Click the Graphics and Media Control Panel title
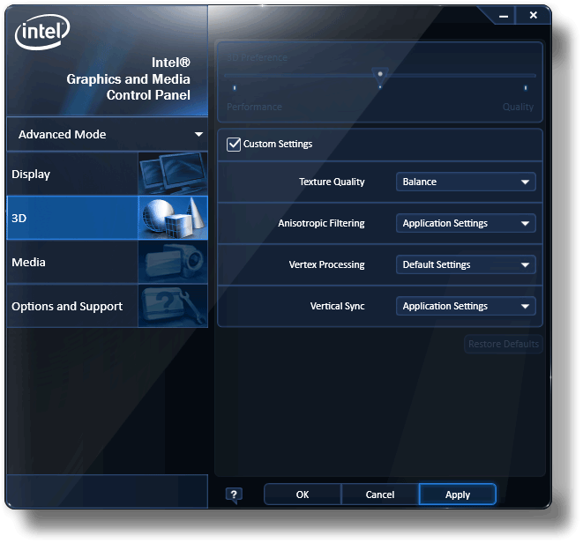This screenshot has width=583, height=543. click(129, 78)
